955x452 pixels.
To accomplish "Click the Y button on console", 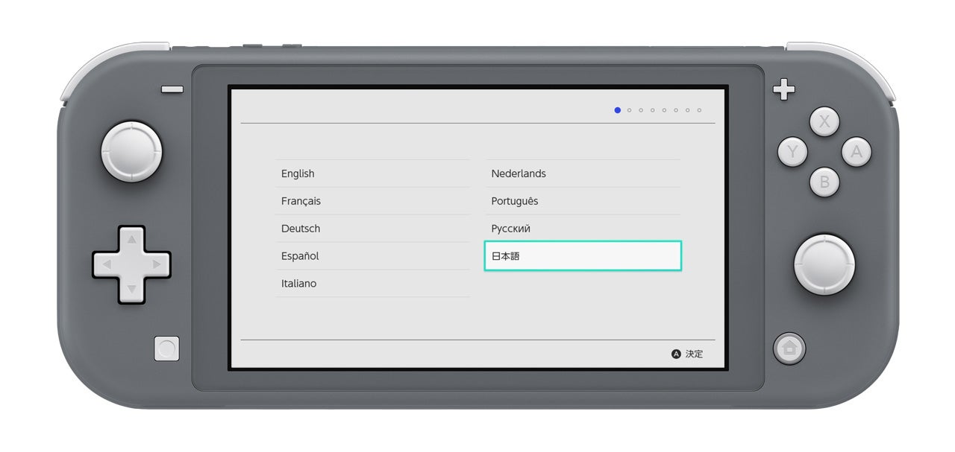I will click(792, 153).
